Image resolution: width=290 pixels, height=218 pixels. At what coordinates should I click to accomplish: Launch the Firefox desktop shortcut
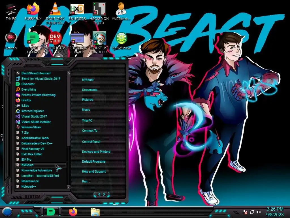pyautogui.click(x=33, y=12)
